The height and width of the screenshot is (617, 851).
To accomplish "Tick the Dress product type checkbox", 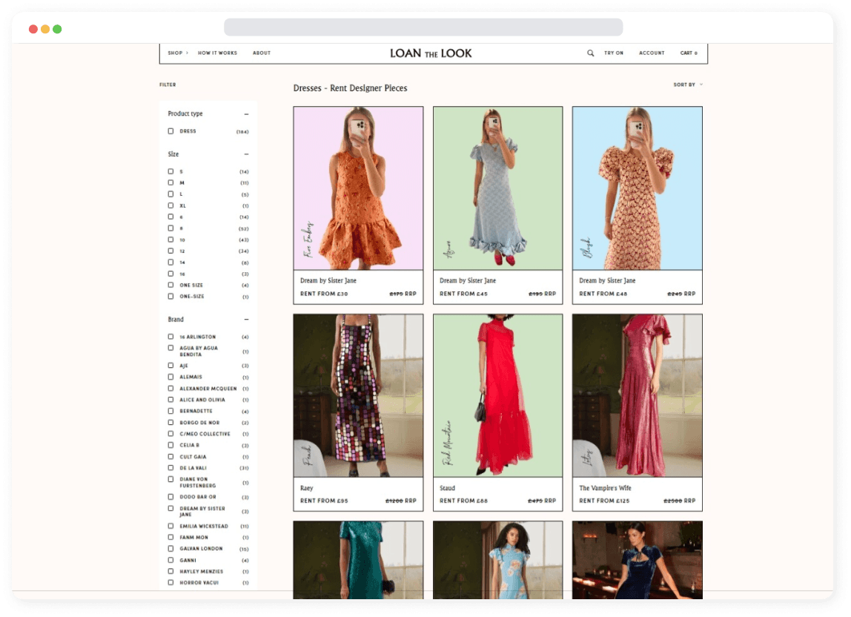I will tap(170, 131).
